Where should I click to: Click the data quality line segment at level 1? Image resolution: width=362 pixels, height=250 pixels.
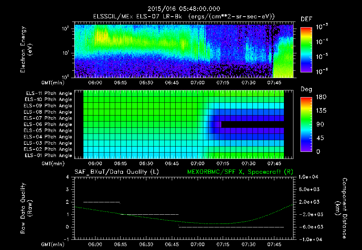click(x=150, y=215)
